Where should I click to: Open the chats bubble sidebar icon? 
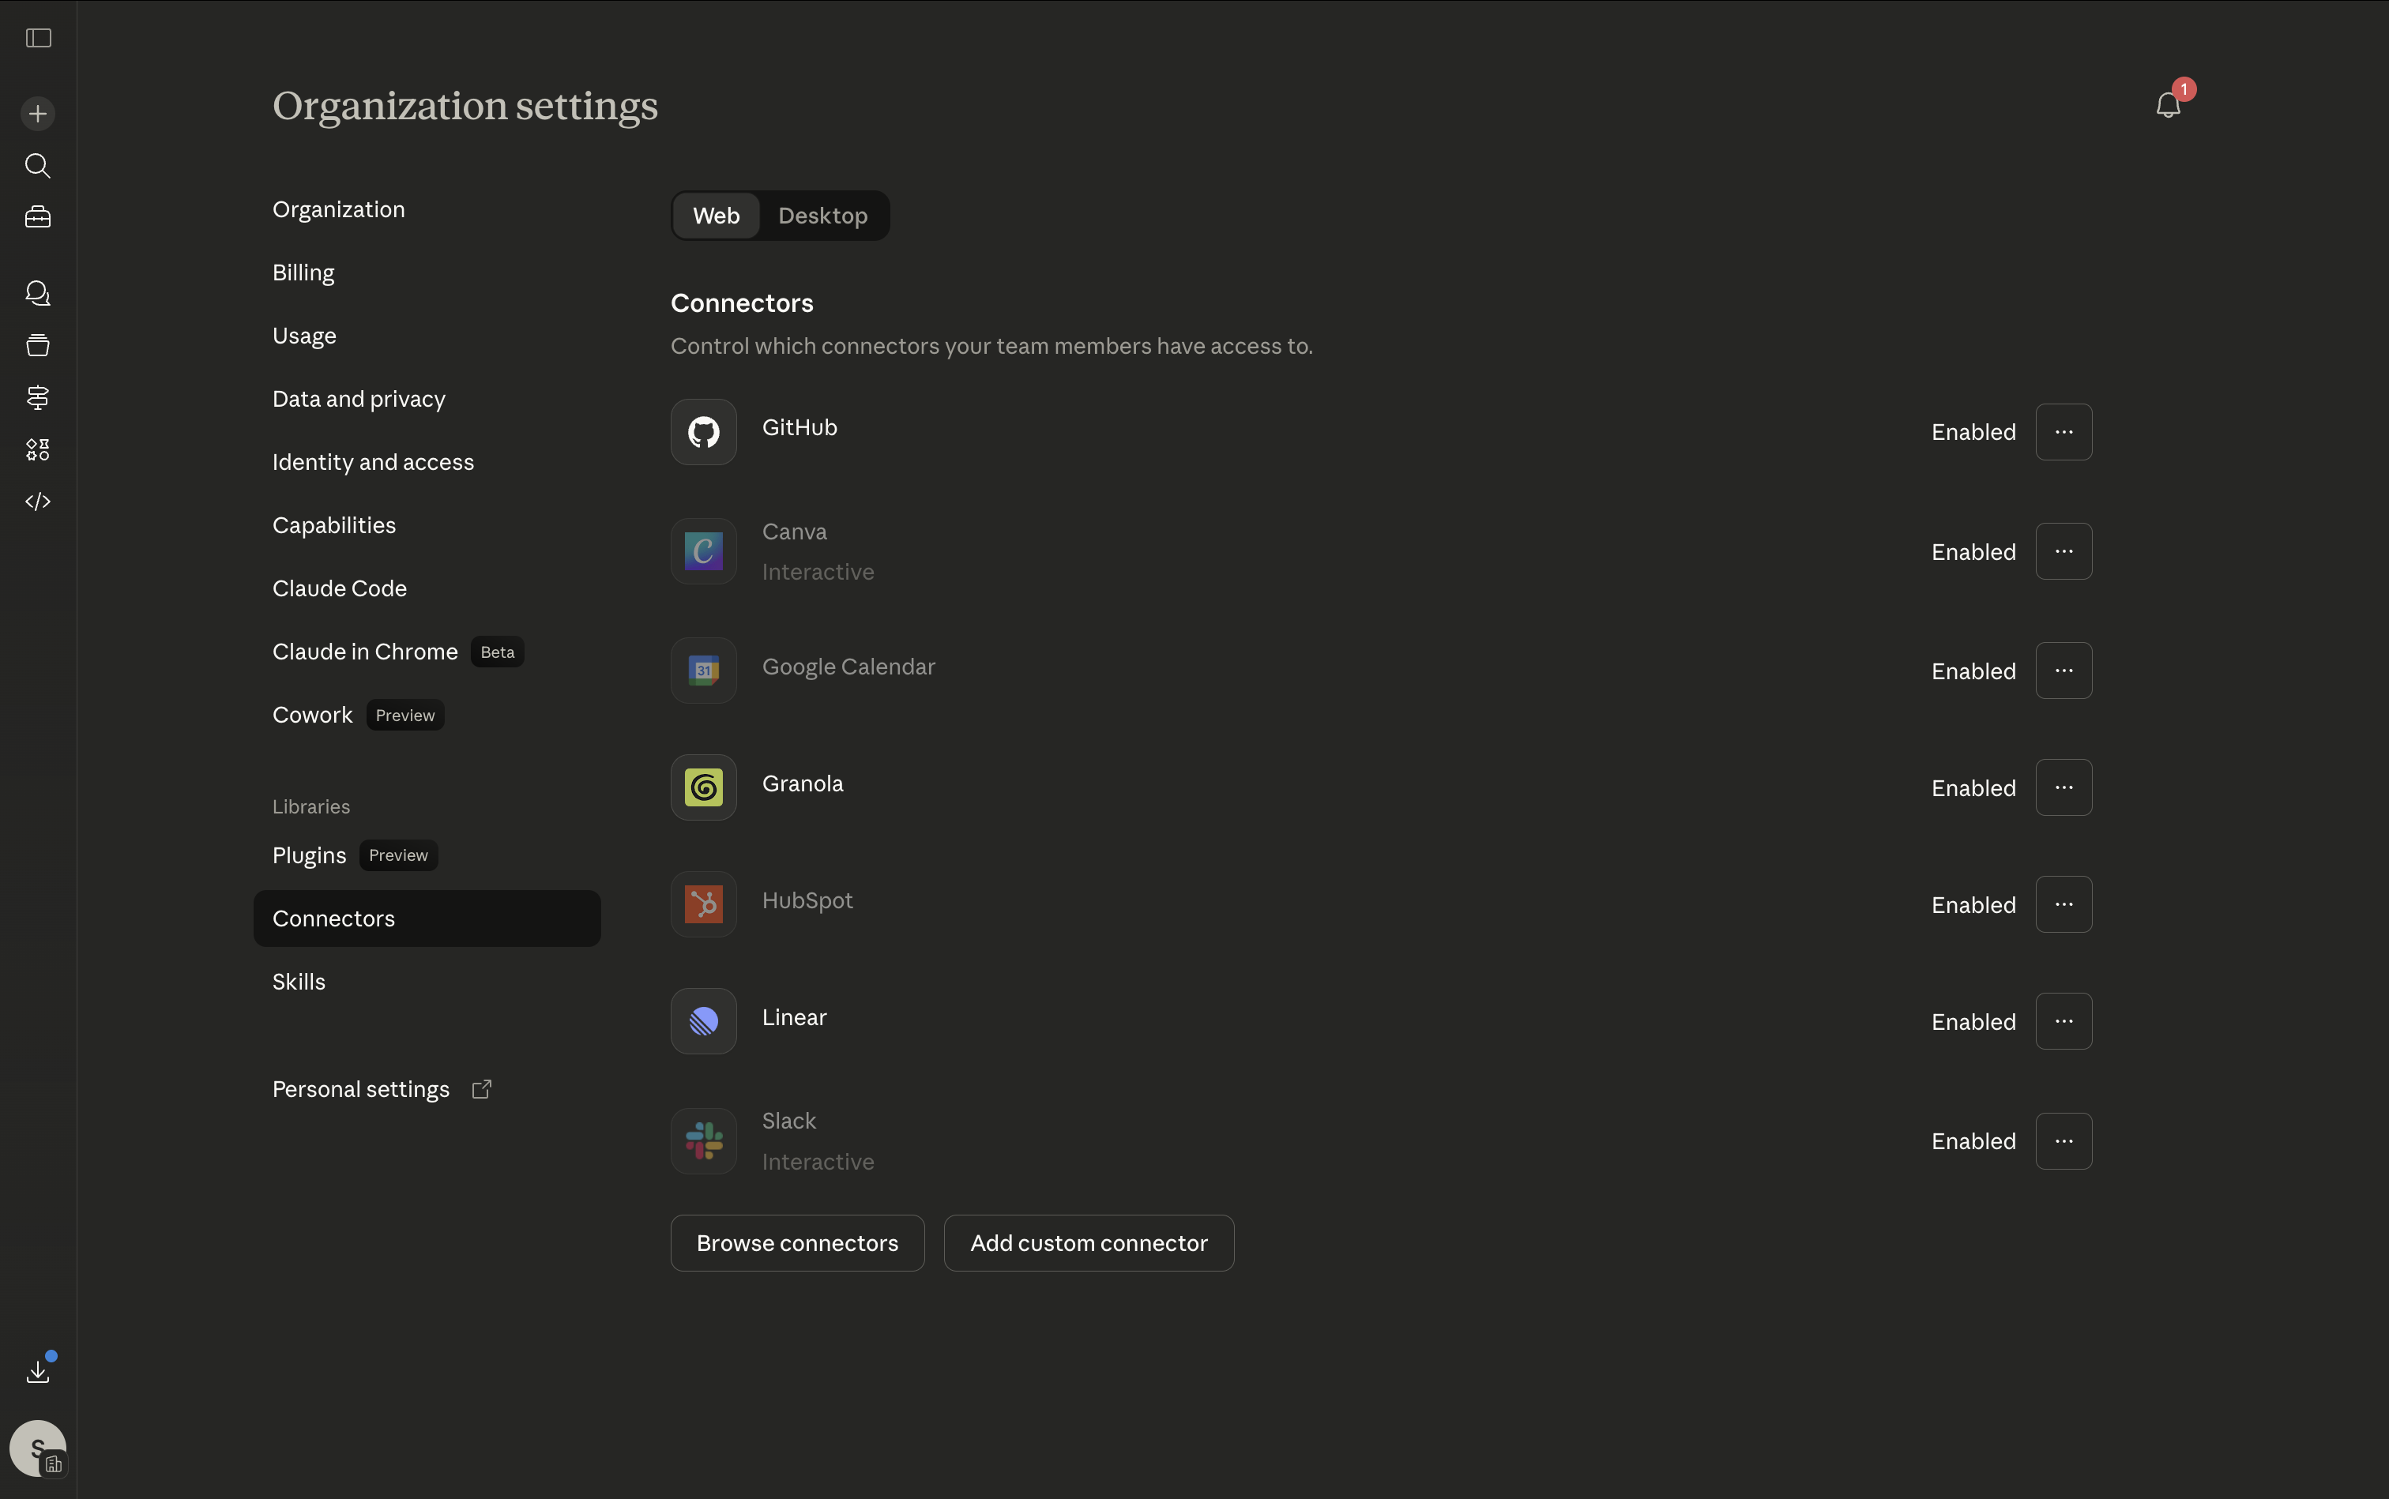click(38, 294)
